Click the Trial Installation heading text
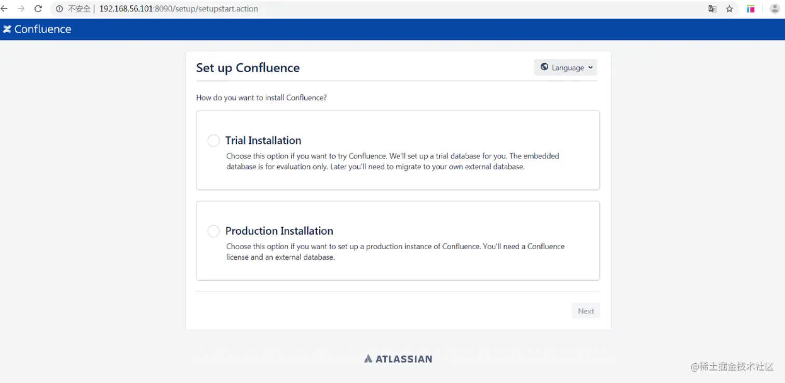This screenshot has width=785, height=383. click(263, 141)
